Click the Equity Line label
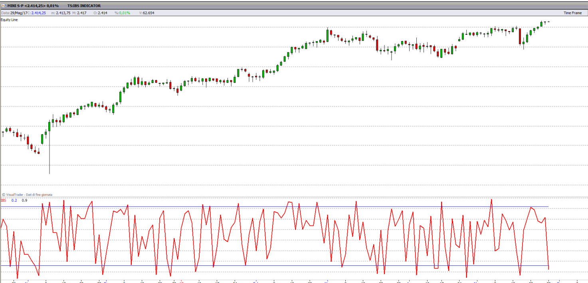The height and width of the screenshot is (283, 588). [x=9, y=20]
